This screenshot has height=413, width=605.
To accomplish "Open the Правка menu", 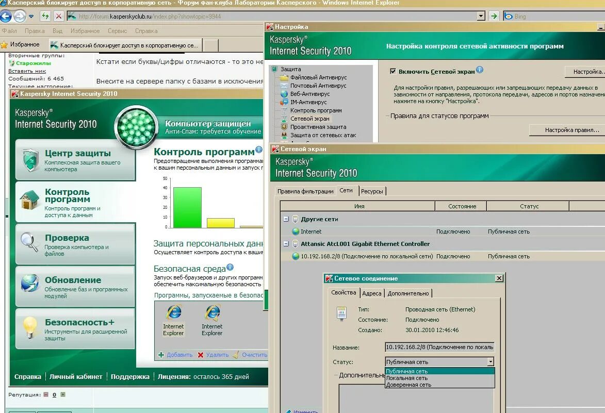I will (35, 31).
